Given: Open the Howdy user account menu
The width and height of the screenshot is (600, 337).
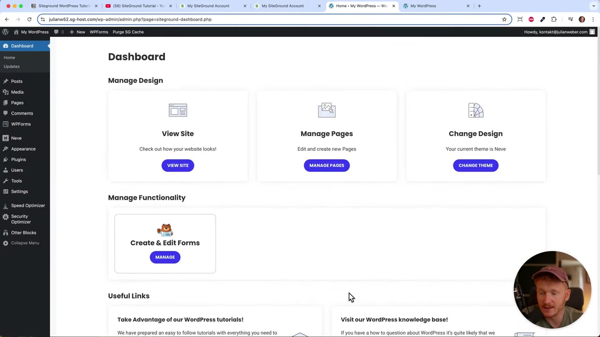Looking at the screenshot, I should [x=559, y=32].
